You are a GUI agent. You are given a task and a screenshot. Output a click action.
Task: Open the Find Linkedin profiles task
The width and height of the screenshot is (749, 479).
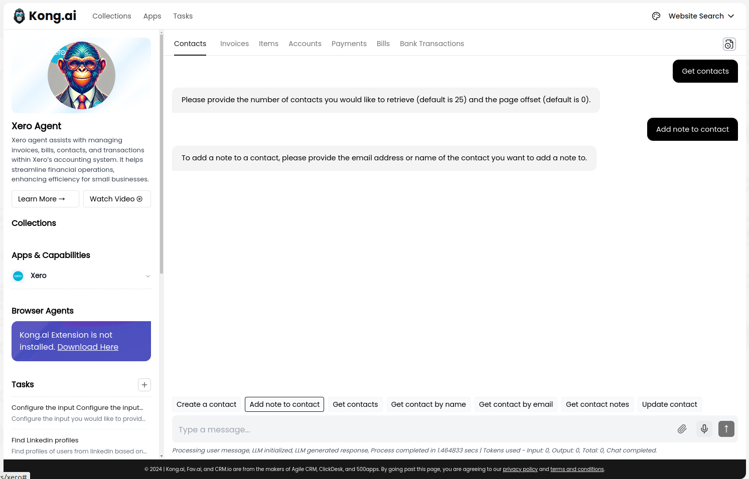click(79, 445)
